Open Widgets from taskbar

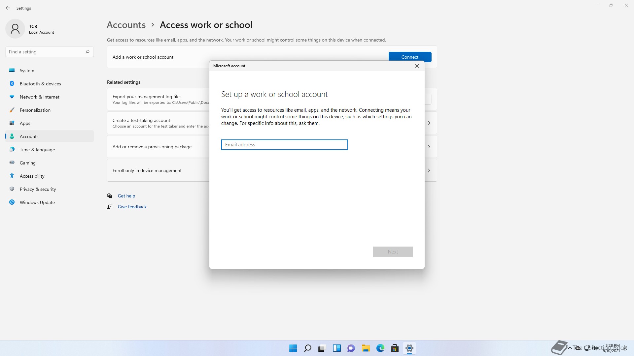(336, 348)
